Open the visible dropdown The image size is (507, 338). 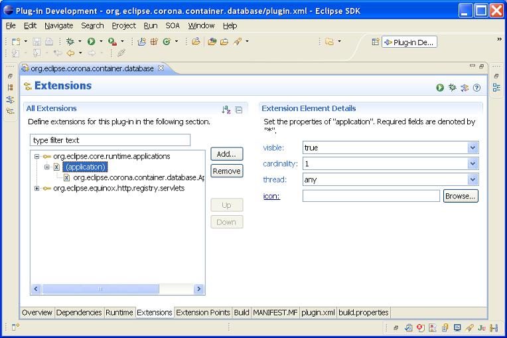tap(472, 148)
